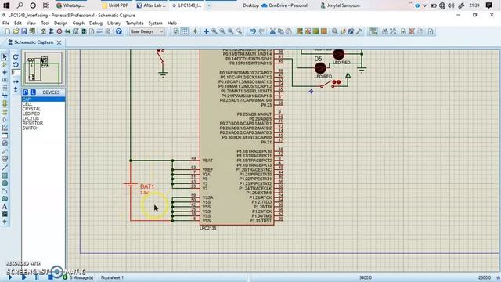This screenshot has width=501, height=282.
Task: Click the rotation angle input field
Action: coord(16,72)
